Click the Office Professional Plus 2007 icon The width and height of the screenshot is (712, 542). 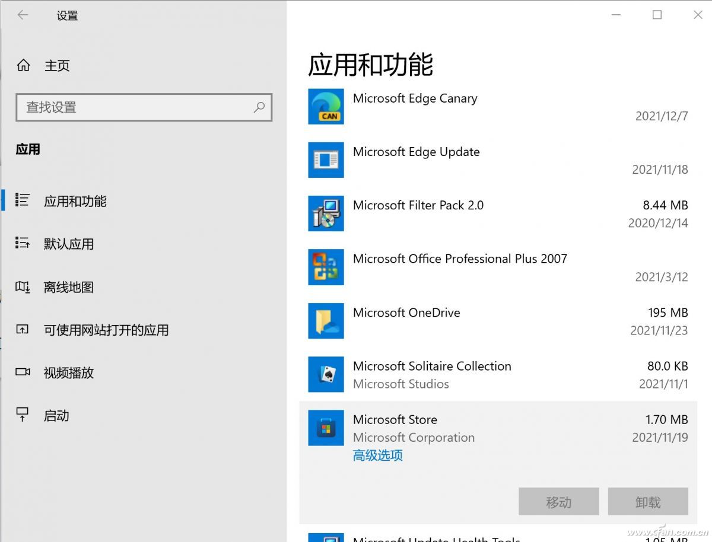coord(326,267)
